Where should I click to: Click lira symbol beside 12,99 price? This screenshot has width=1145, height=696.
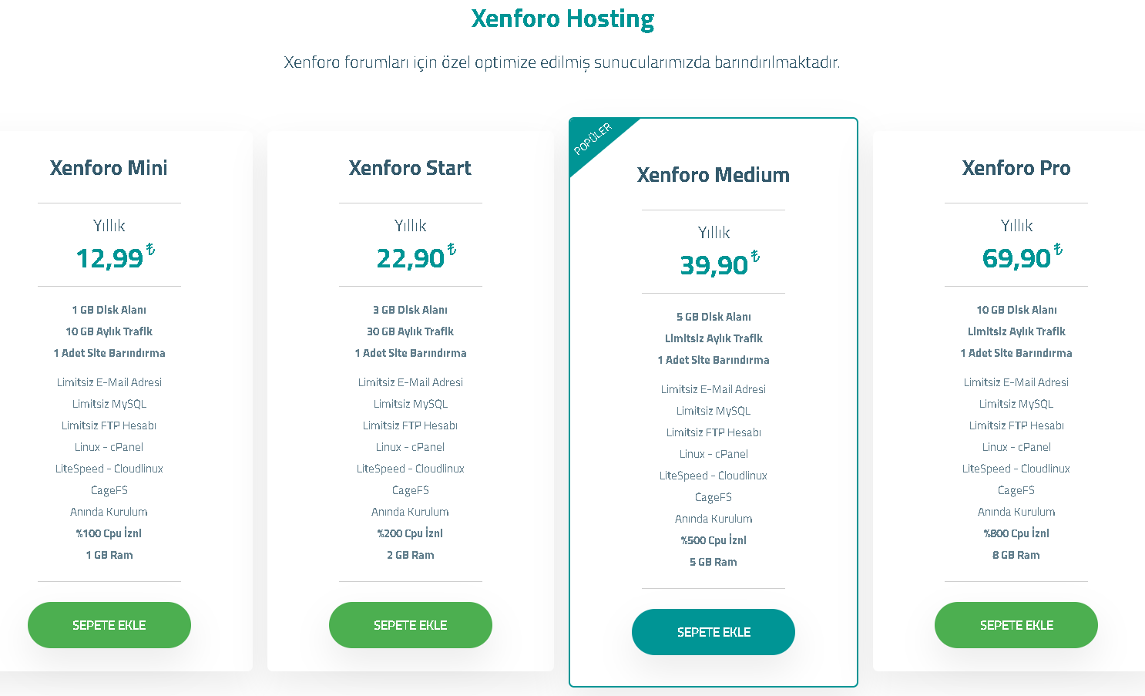coord(150,249)
